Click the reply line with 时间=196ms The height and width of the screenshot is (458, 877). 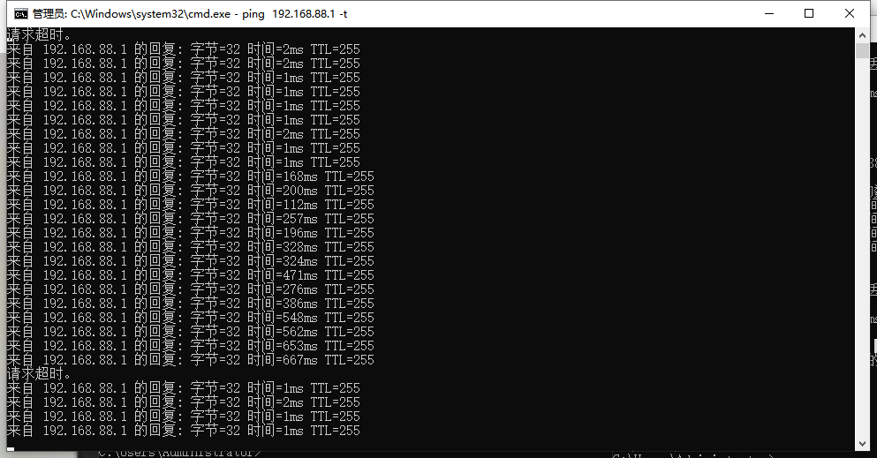click(x=190, y=233)
